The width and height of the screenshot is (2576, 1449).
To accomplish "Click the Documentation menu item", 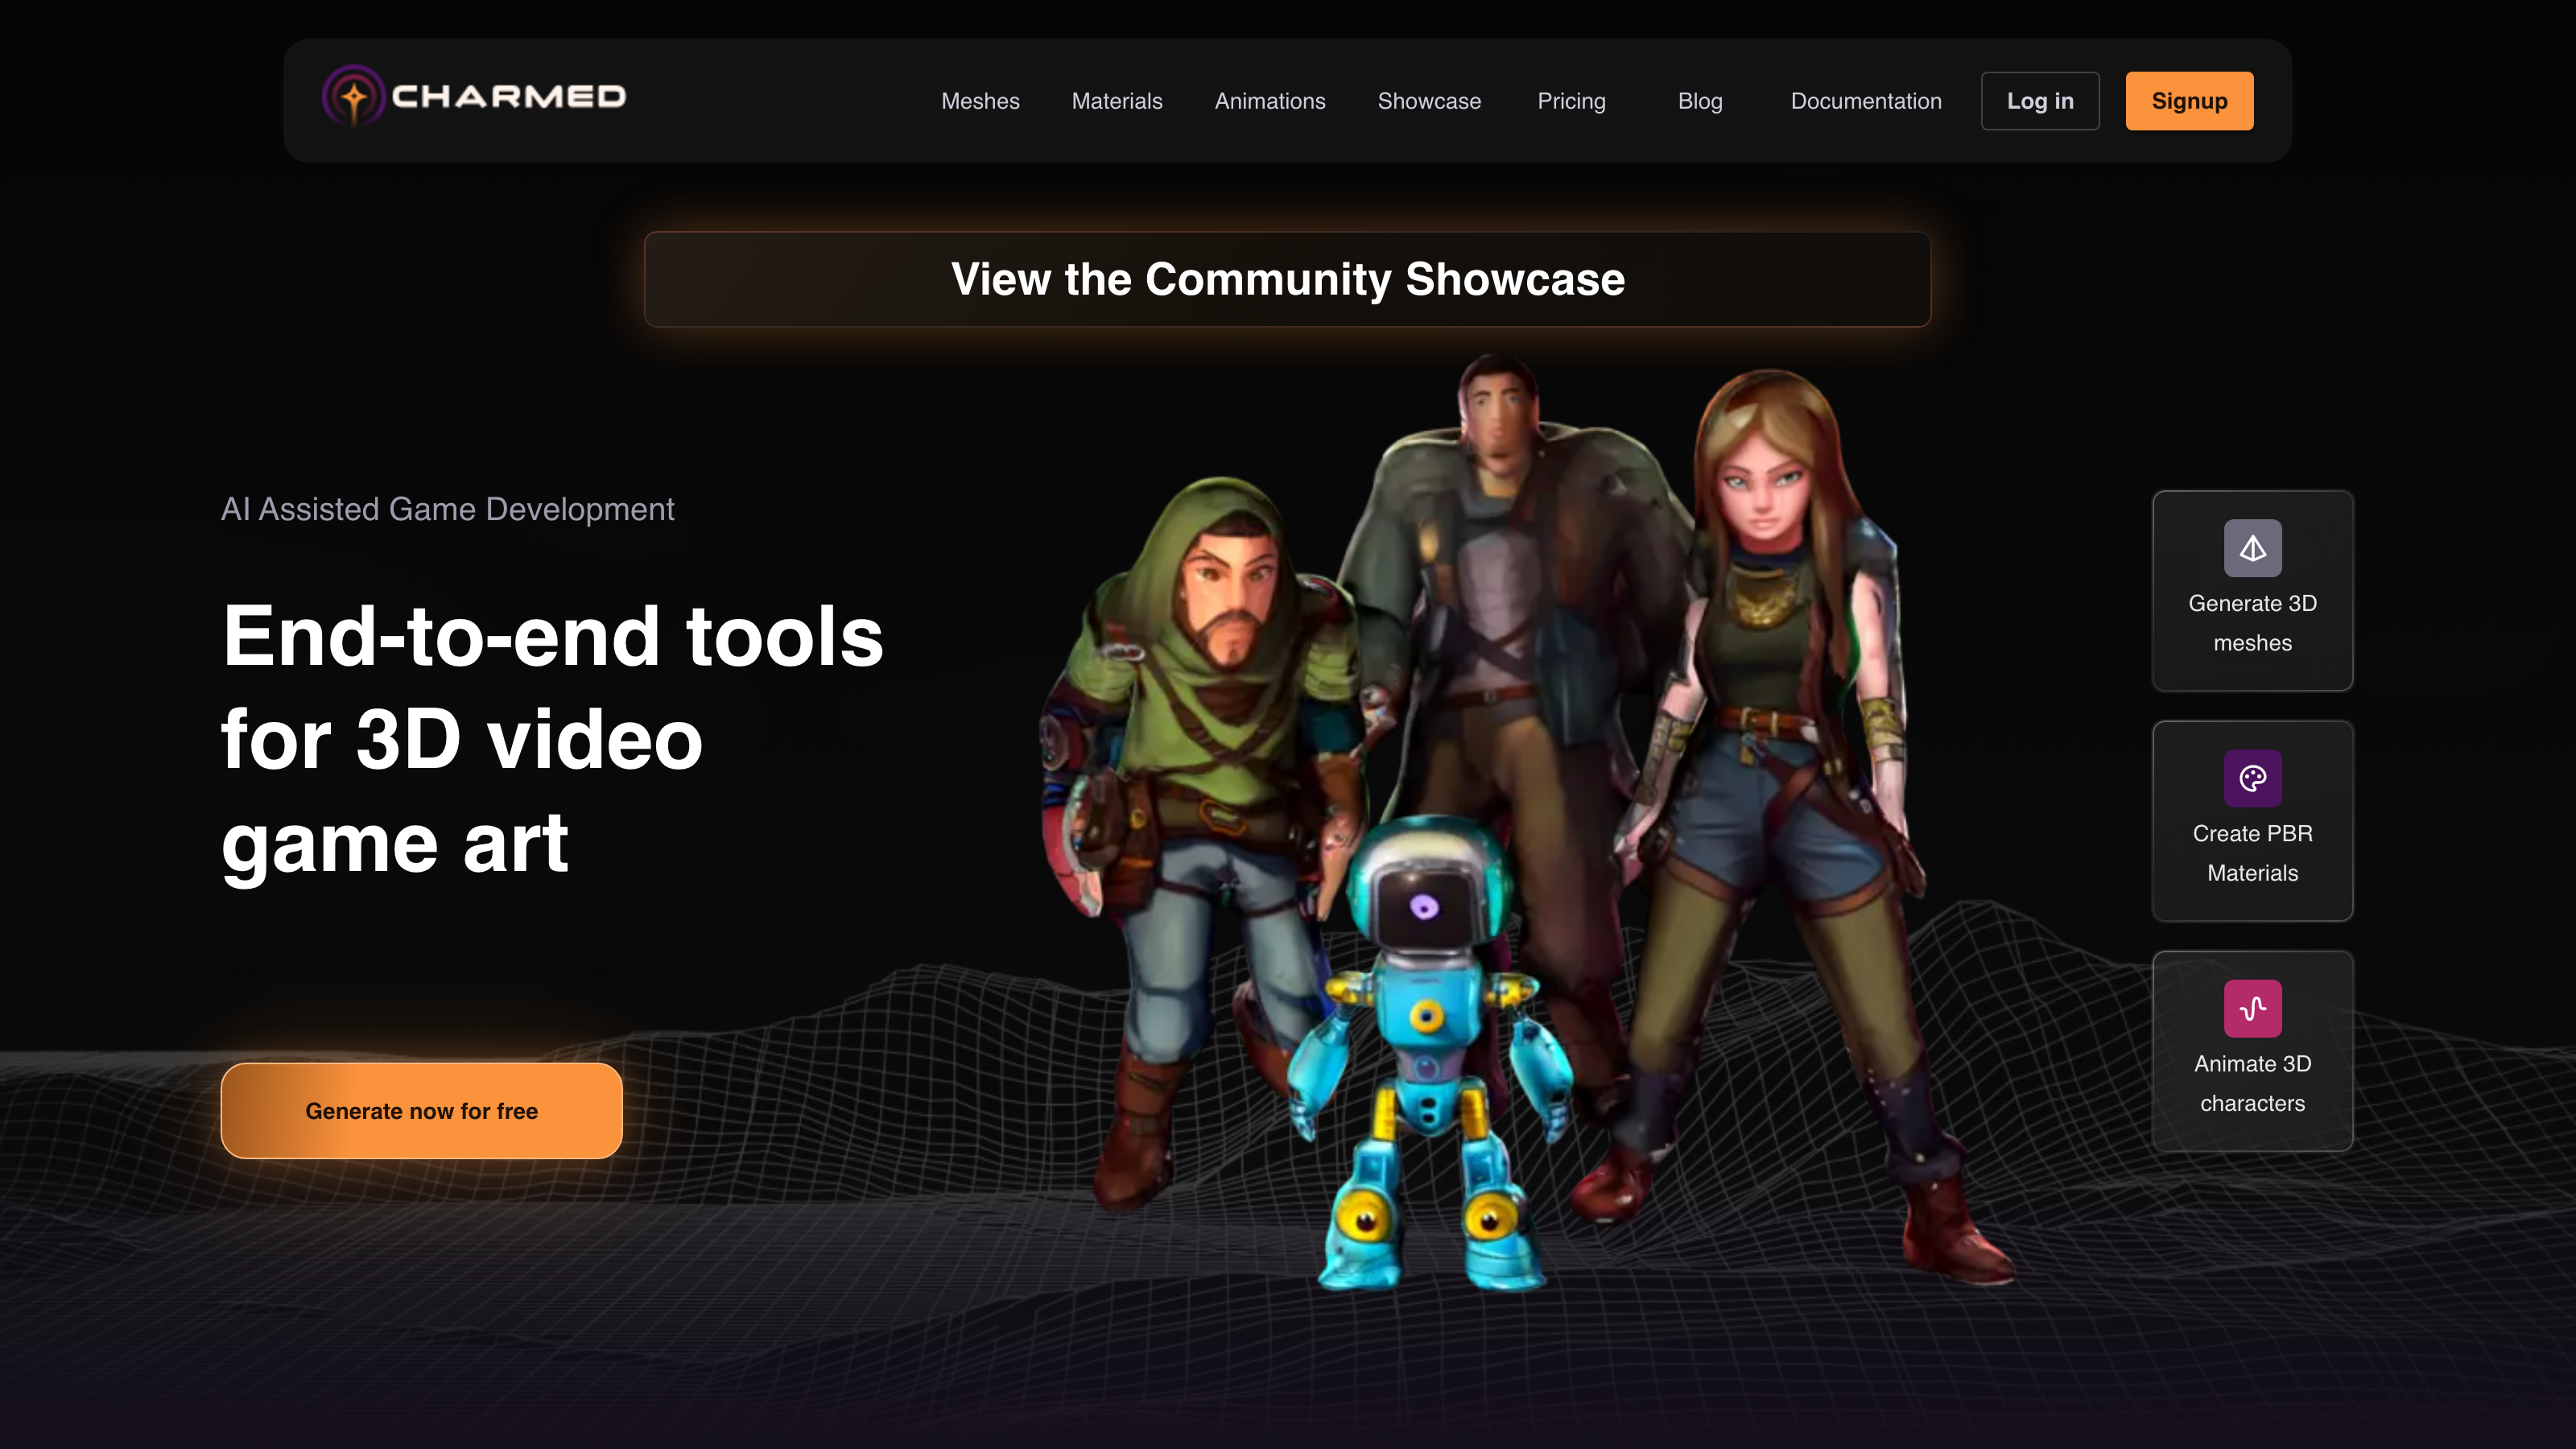I will coord(1864,101).
